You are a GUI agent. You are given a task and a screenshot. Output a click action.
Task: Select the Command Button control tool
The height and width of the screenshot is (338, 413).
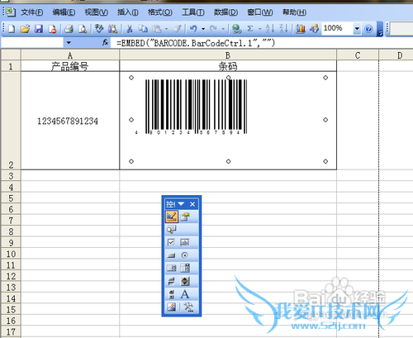171,255
